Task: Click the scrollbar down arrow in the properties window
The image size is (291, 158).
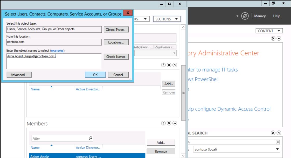Action: [184, 155]
